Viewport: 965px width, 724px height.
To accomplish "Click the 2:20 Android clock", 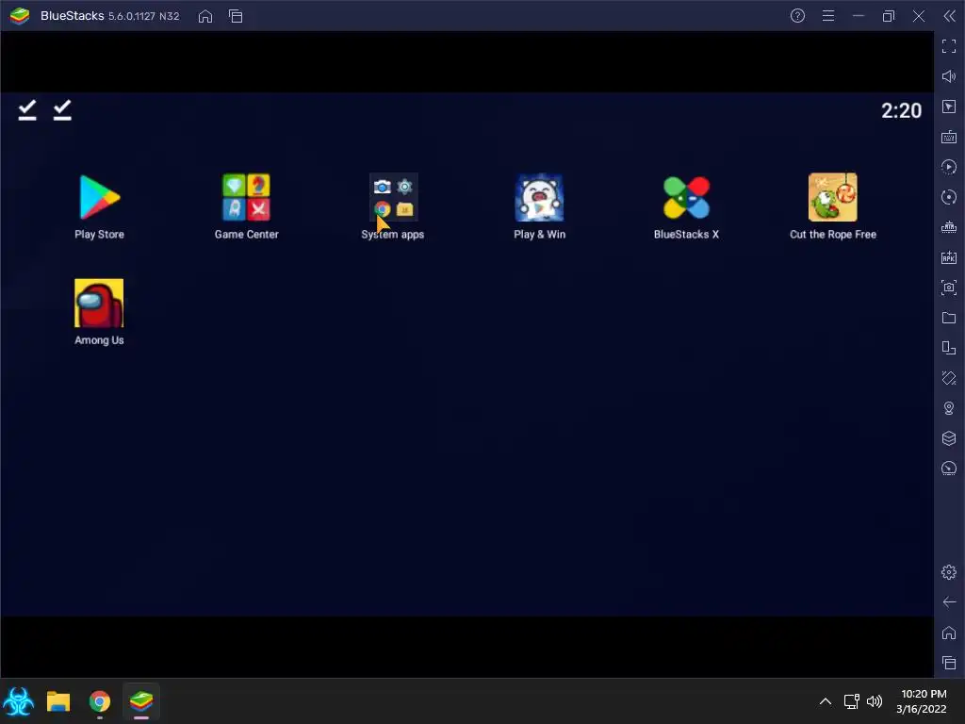I will tap(901, 111).
